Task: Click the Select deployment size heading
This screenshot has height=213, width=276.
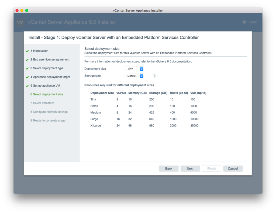Action: pyautogui.click(x=102, y=49)
